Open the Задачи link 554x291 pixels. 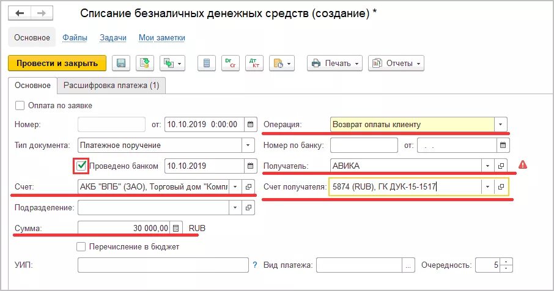coord(113,37)
